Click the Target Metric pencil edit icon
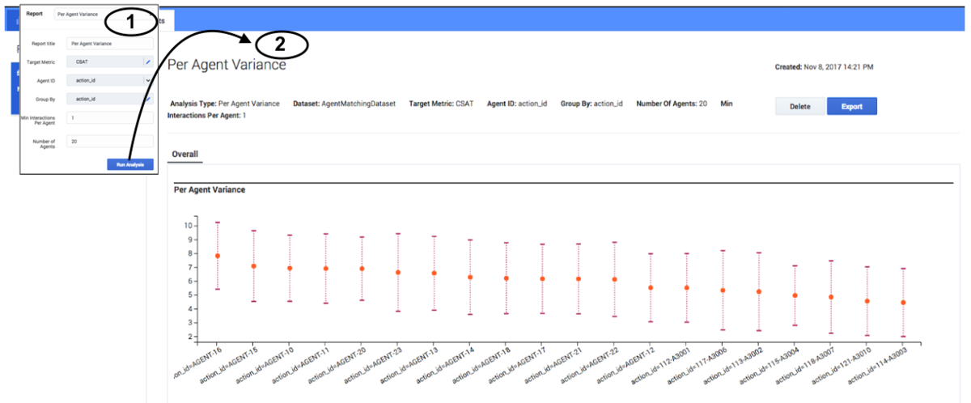This screenshot has width=971, height=403. (x=148, y=62)
